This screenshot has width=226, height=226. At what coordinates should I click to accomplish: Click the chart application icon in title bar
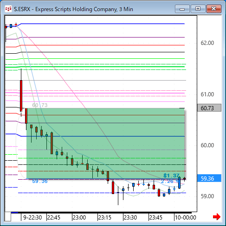tap(8, 9)
